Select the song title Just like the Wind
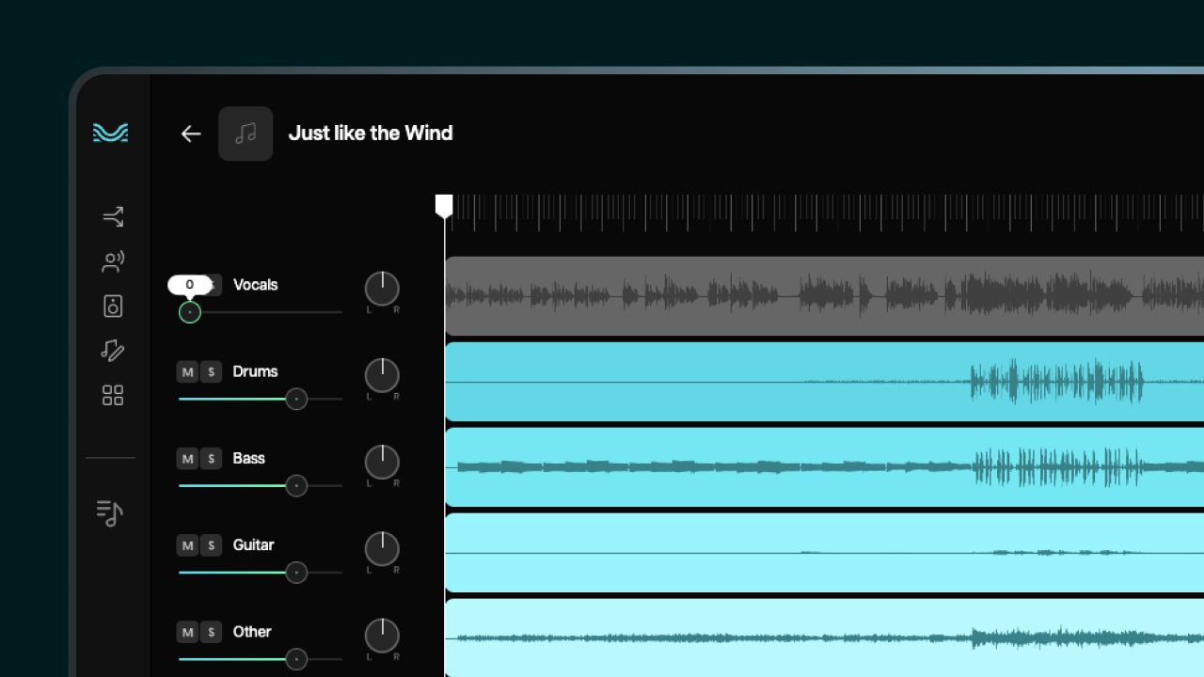 tap(371, 133)
